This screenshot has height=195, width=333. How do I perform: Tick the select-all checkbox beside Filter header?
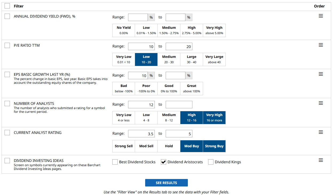pos(7,6)
